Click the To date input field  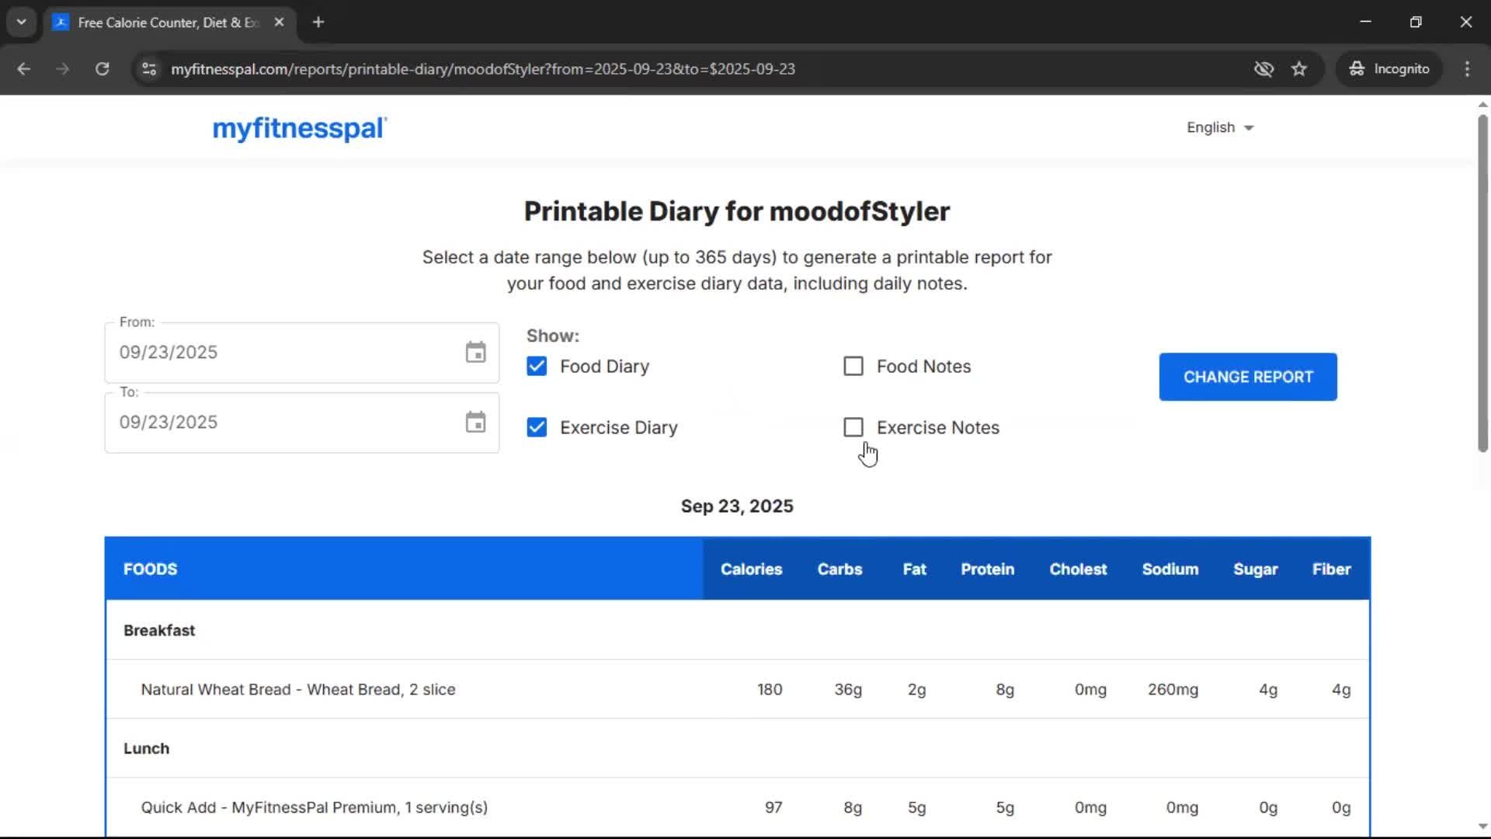[x=301, y=422]
